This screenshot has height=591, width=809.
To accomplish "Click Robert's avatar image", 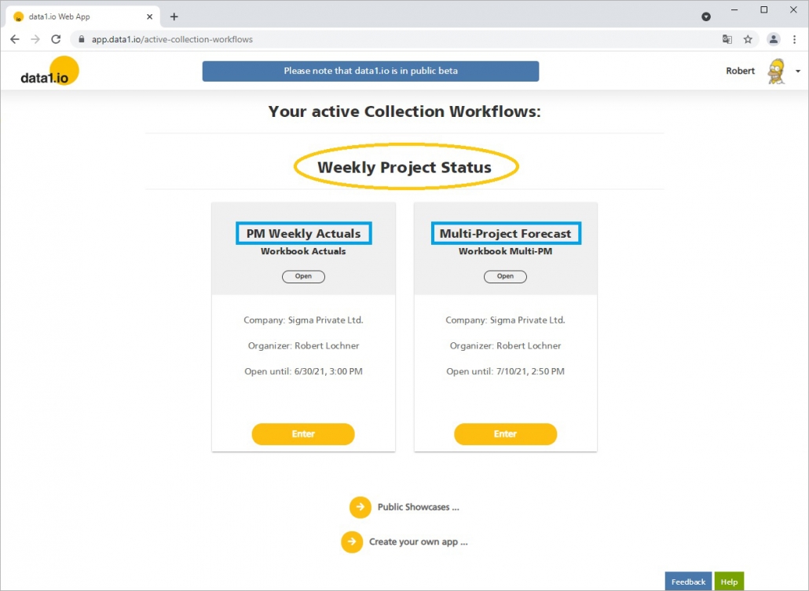I will [775, 71].
